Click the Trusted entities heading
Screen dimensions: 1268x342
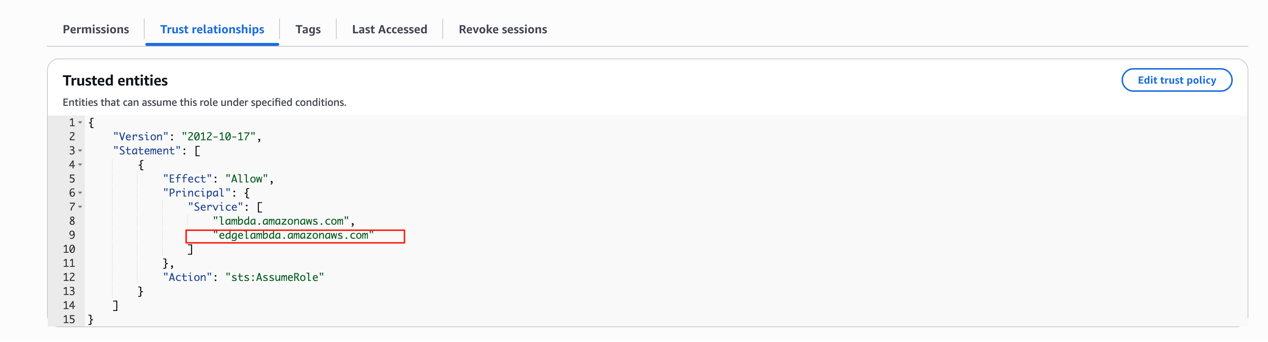(x=115, y=81)
